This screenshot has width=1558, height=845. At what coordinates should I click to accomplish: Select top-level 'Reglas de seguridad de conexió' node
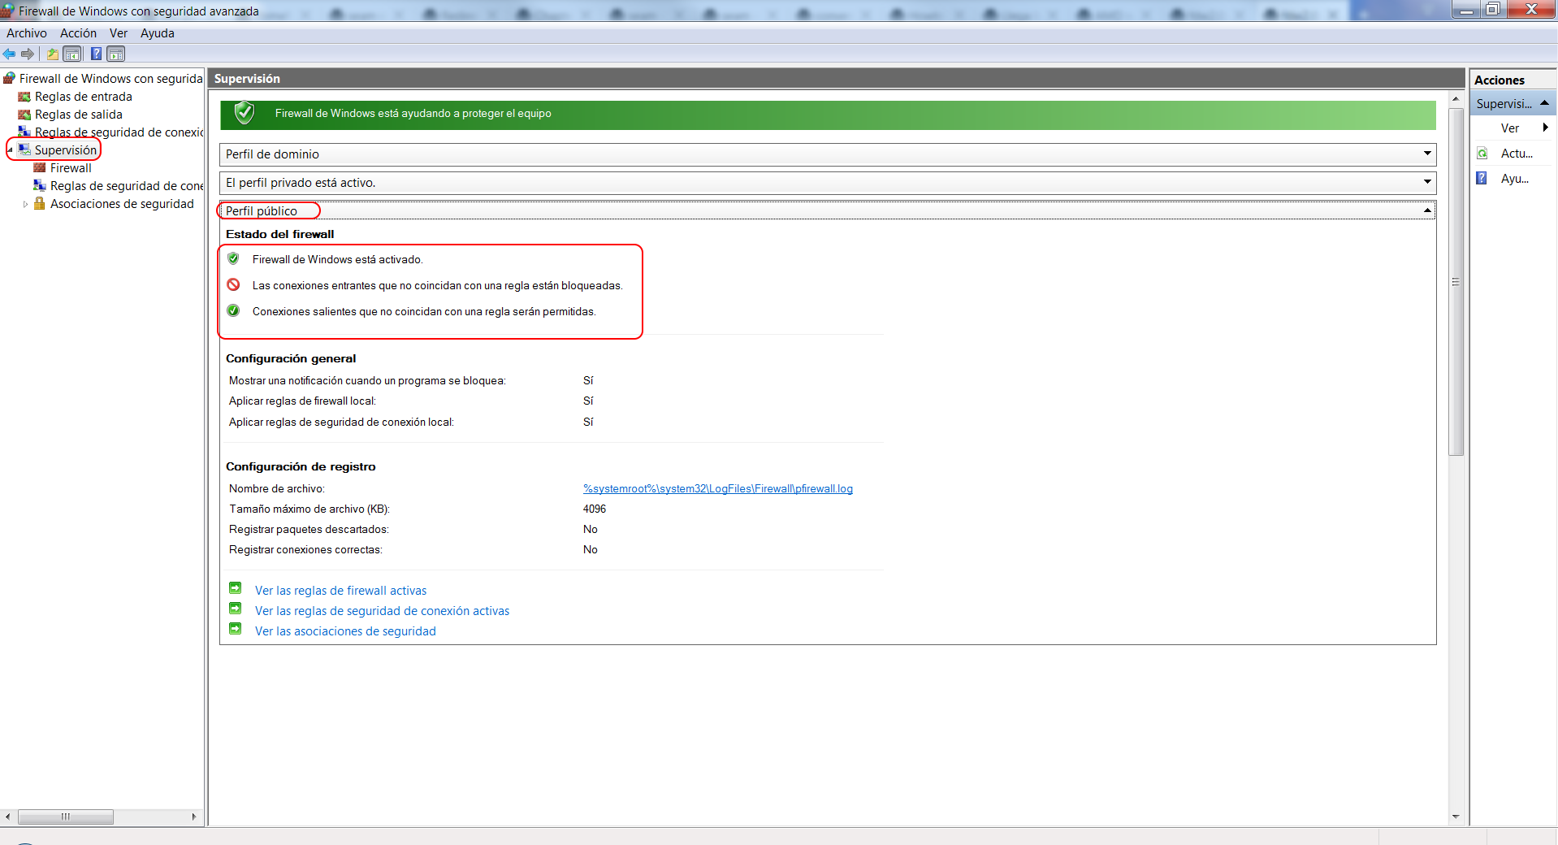[x=119, y=132]
